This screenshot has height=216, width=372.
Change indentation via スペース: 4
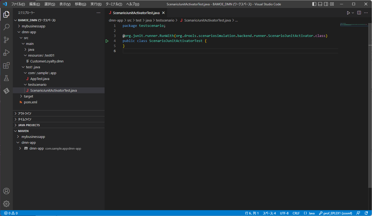[x=269, y=213]
